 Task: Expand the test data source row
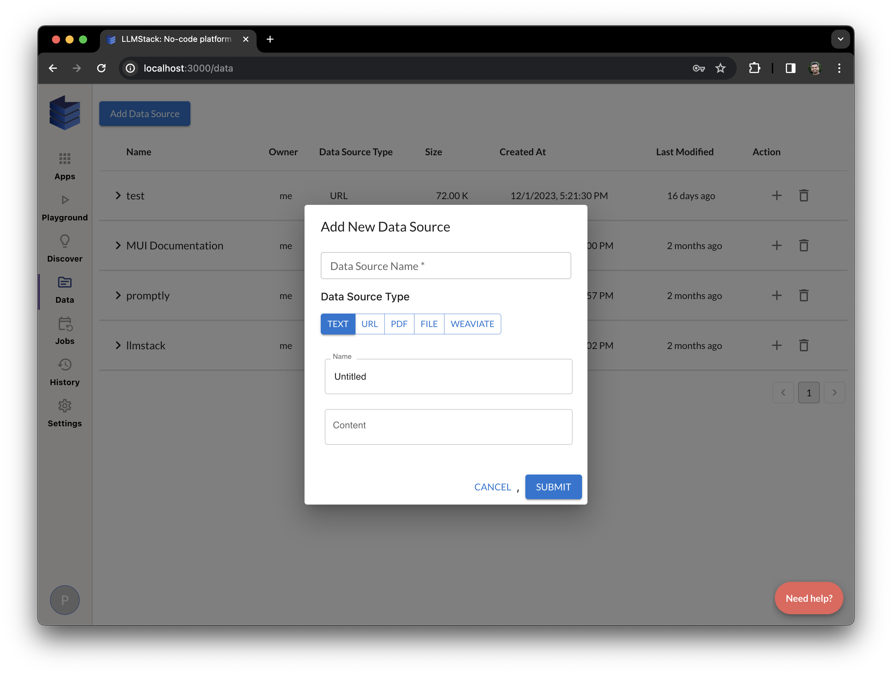coord(118,195)
